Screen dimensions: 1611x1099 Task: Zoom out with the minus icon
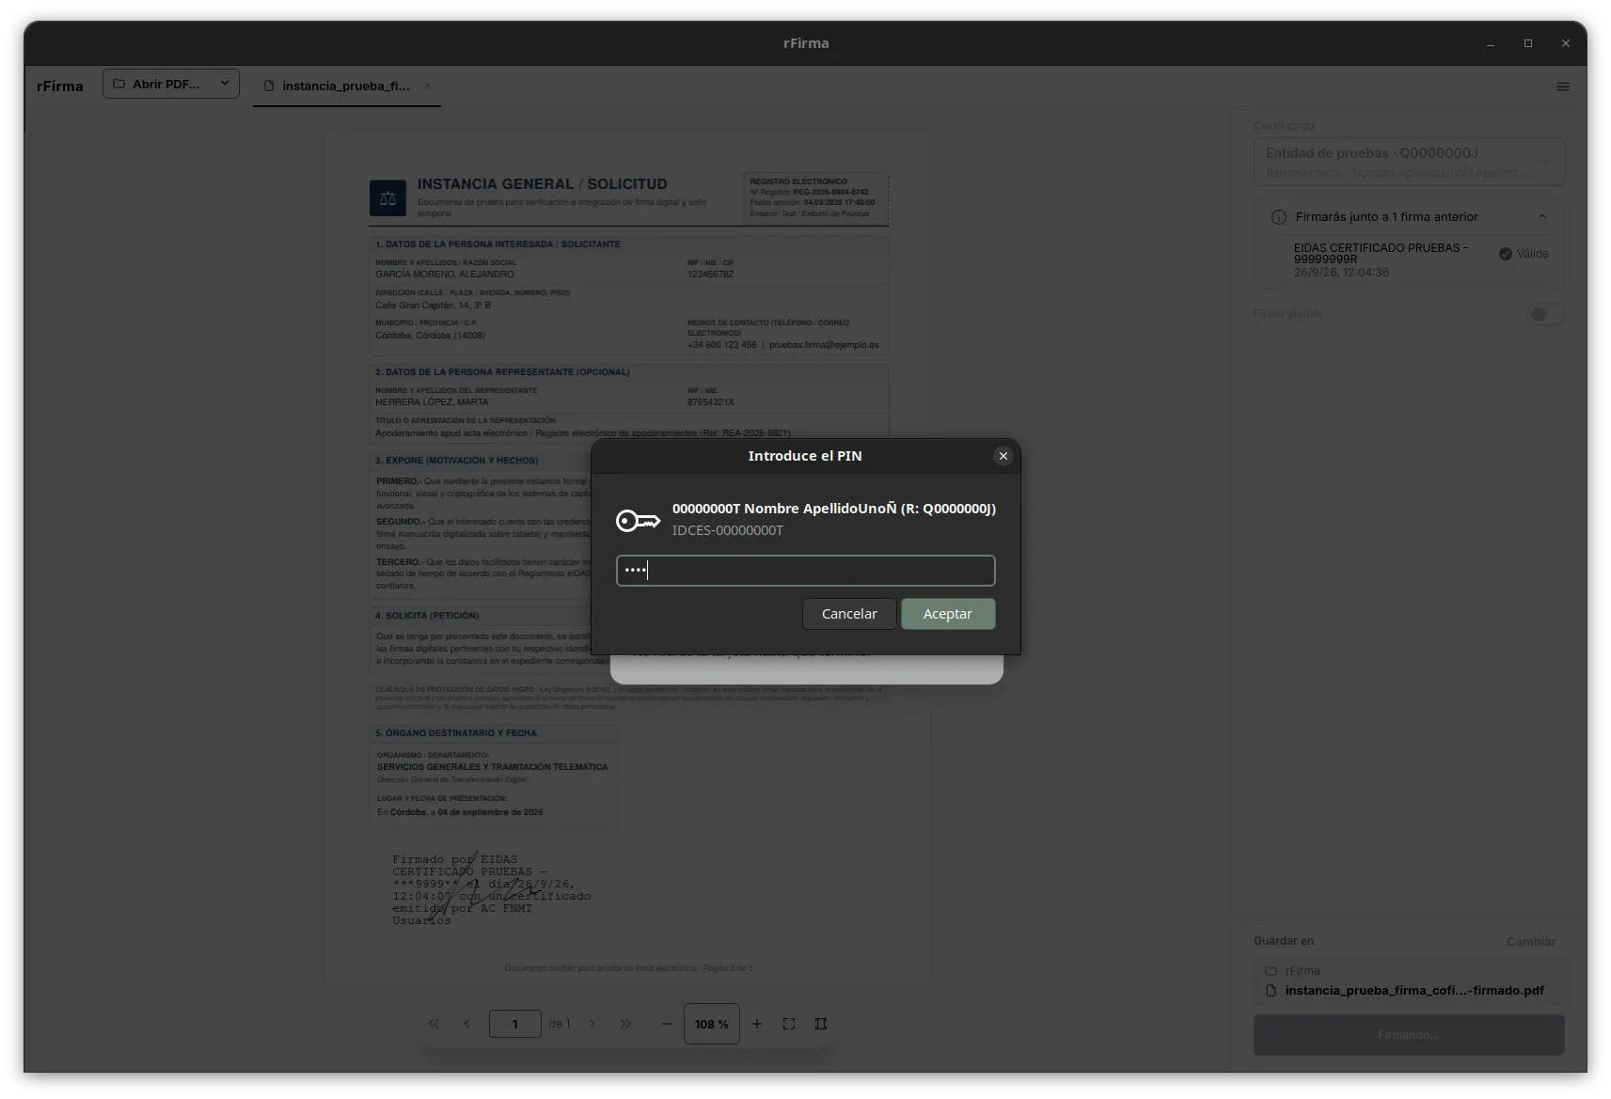point(666,1024)
